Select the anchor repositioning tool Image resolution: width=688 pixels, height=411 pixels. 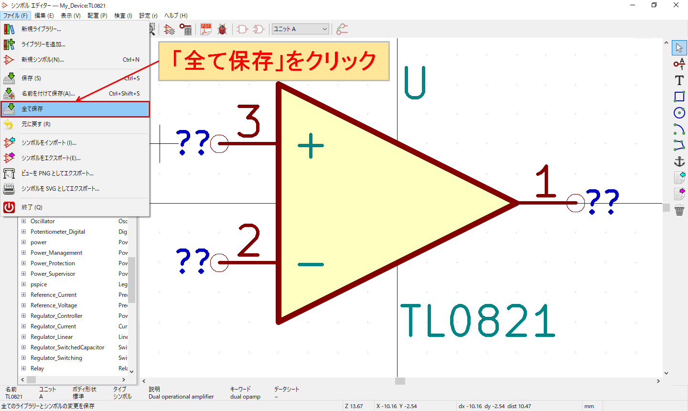click(679, 162)
